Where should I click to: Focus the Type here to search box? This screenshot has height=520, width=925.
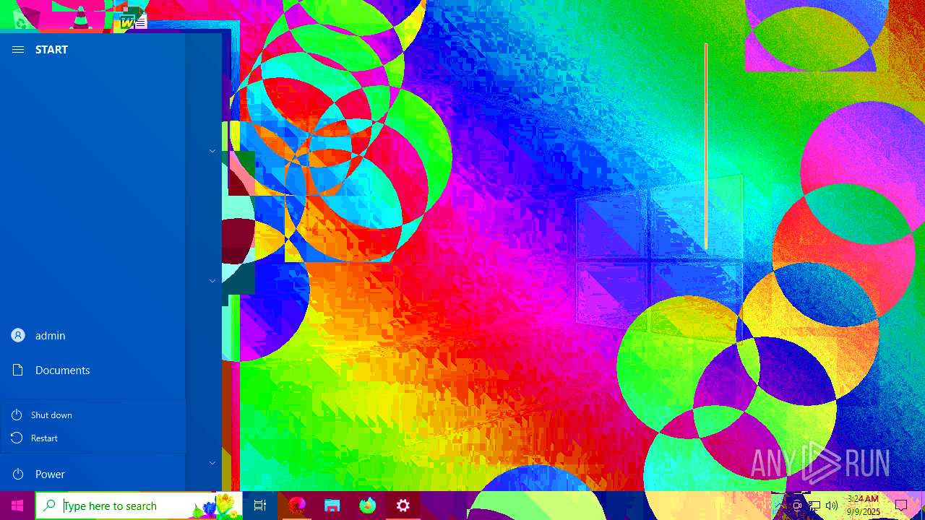click(138, 506)
